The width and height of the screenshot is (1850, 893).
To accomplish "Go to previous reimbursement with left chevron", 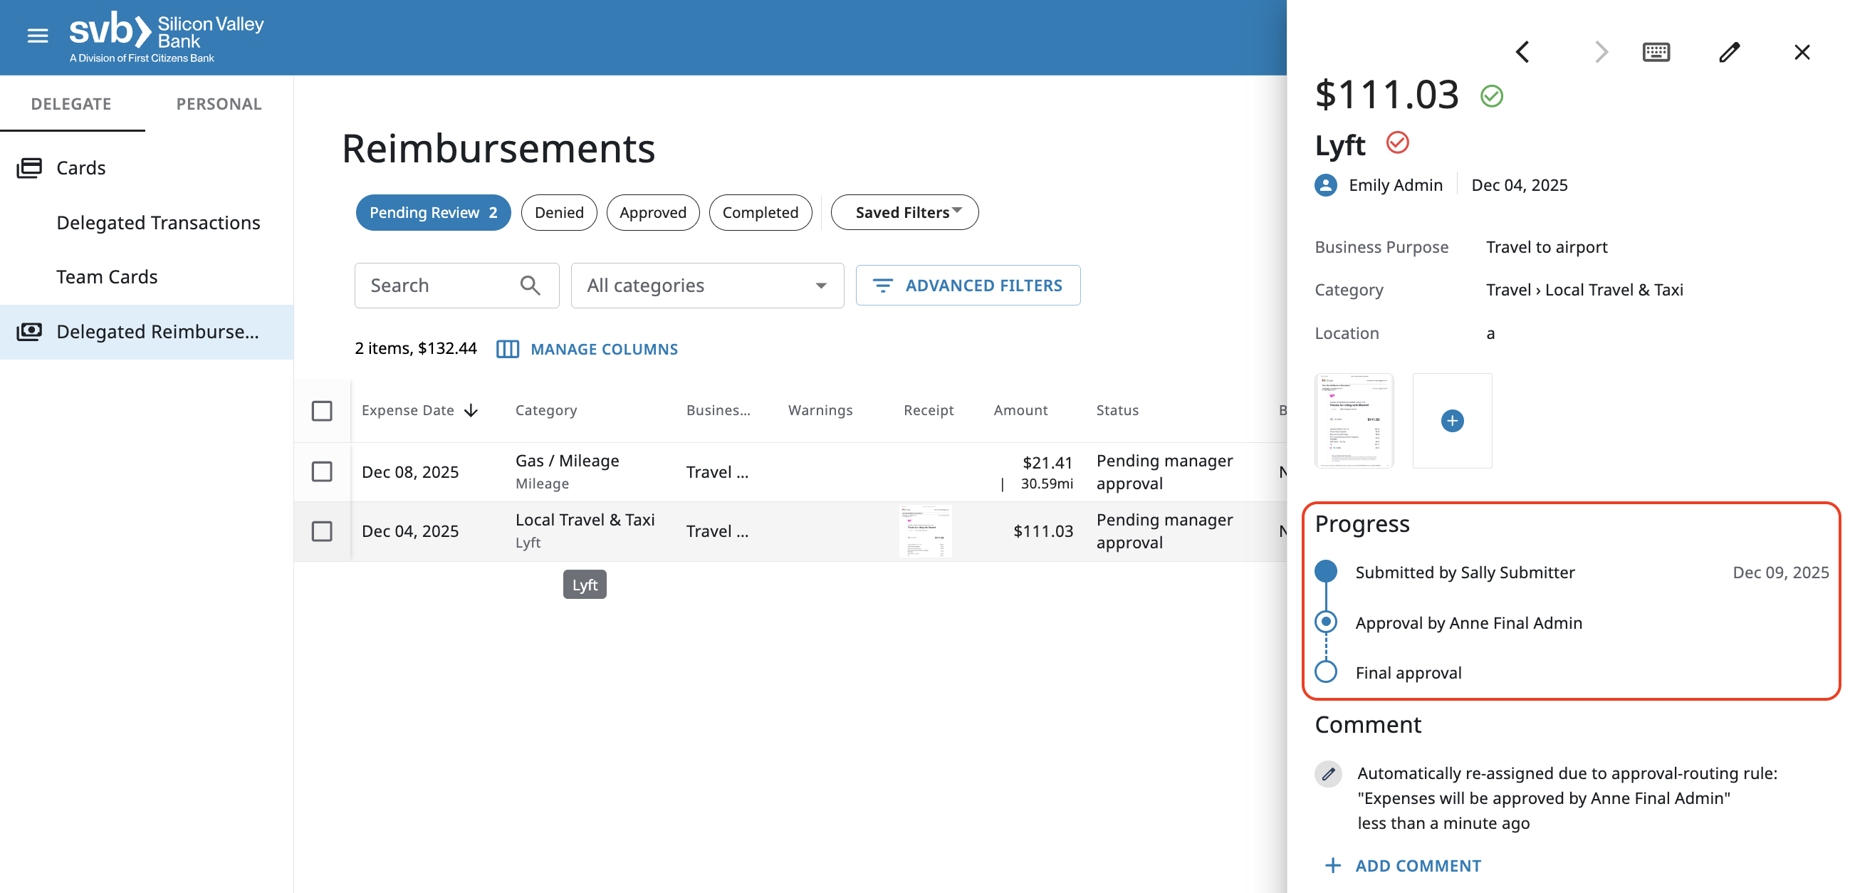I will [x=1522, y=52].
